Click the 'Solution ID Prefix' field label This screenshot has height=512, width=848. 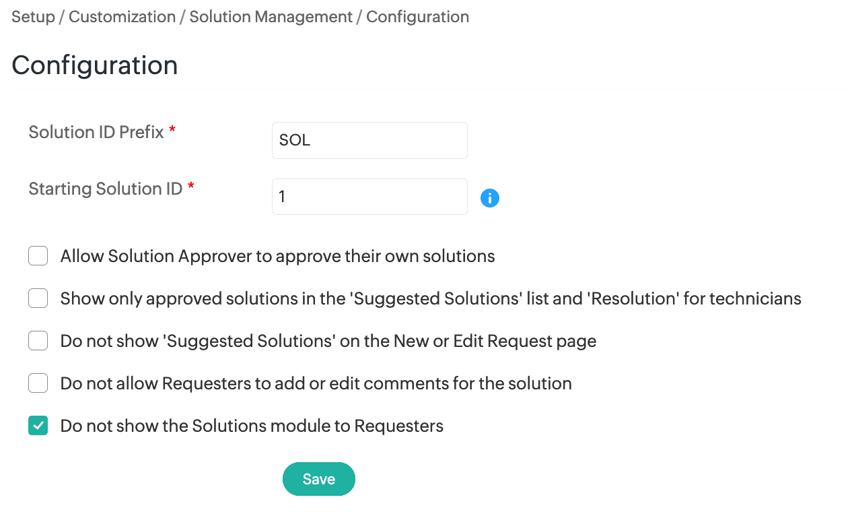coord(96,132)
